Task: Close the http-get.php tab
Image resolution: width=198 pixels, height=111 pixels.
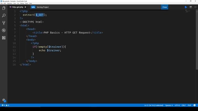Action: 25,7
